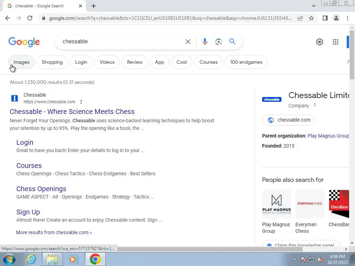
Task: Open the Google apps grid
Action: pyautogui.click(x=336, y=42)
